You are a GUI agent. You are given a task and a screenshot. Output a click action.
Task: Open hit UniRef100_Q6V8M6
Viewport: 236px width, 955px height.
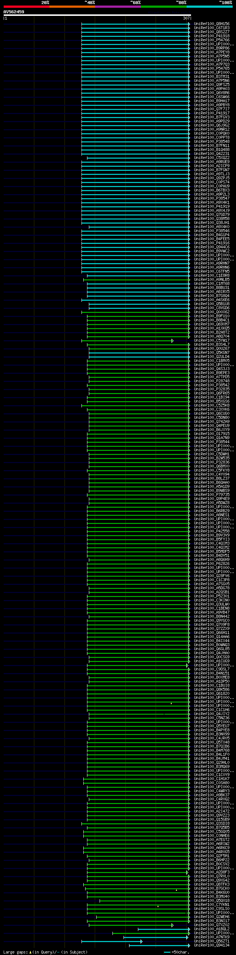point(212,93)
